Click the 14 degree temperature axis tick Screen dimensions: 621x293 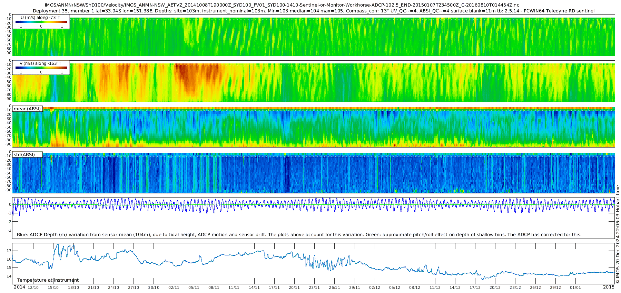pos(9,276)
